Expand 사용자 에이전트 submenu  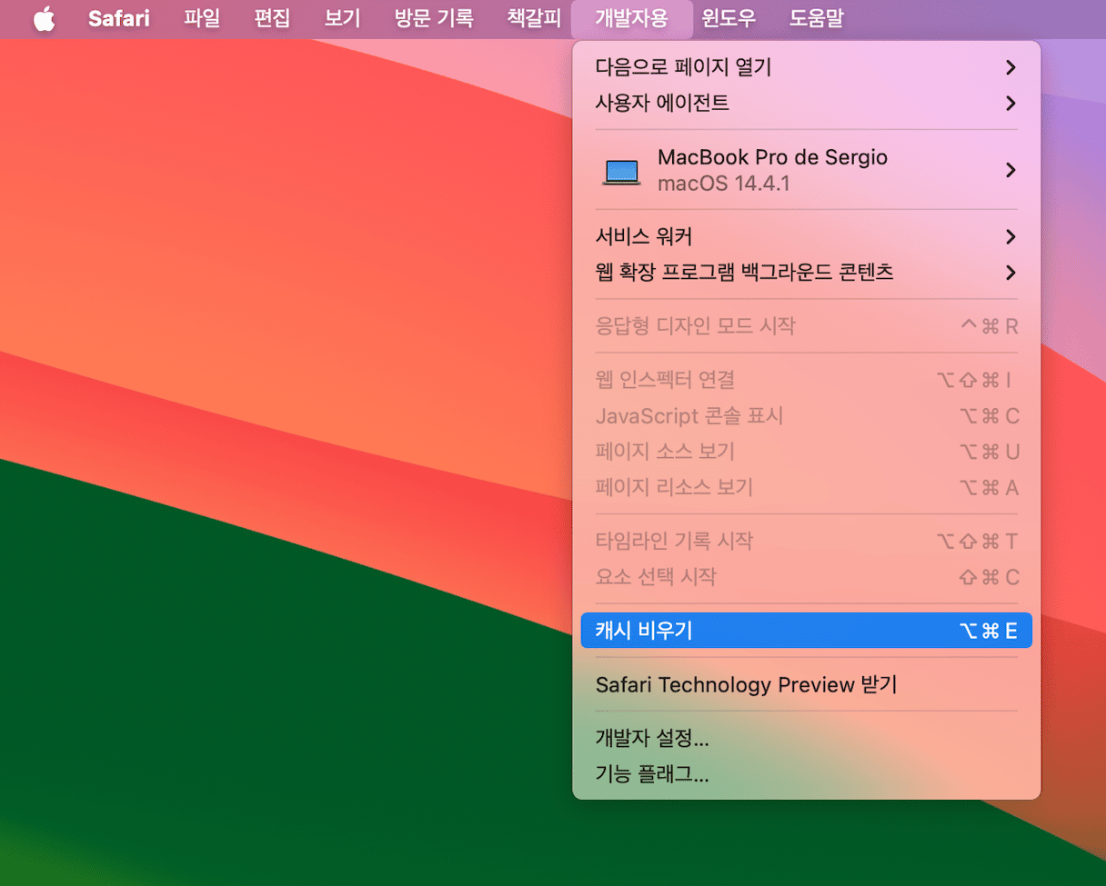(x=806, y=103)
